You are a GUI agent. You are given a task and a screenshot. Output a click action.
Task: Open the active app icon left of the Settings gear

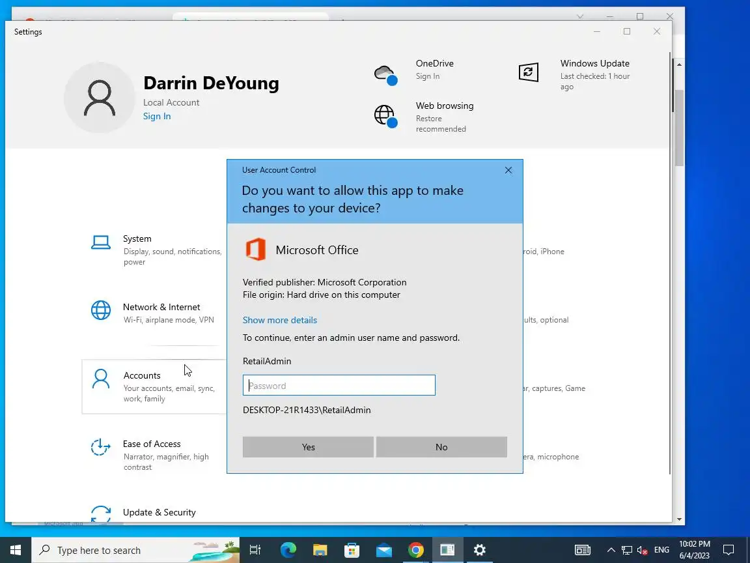(x=448, y=550)
